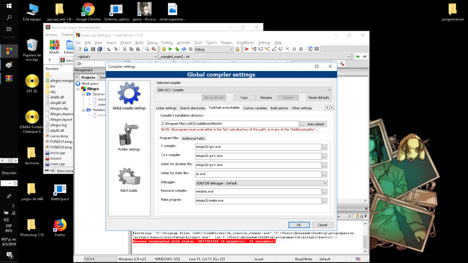Viewport: 468px width, 263px height.
Task: Open the wxSmith menu
Action: (x=183, y=43)
